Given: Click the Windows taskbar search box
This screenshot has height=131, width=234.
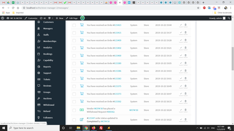Looking at the screenshot, I should click(34, 128).
